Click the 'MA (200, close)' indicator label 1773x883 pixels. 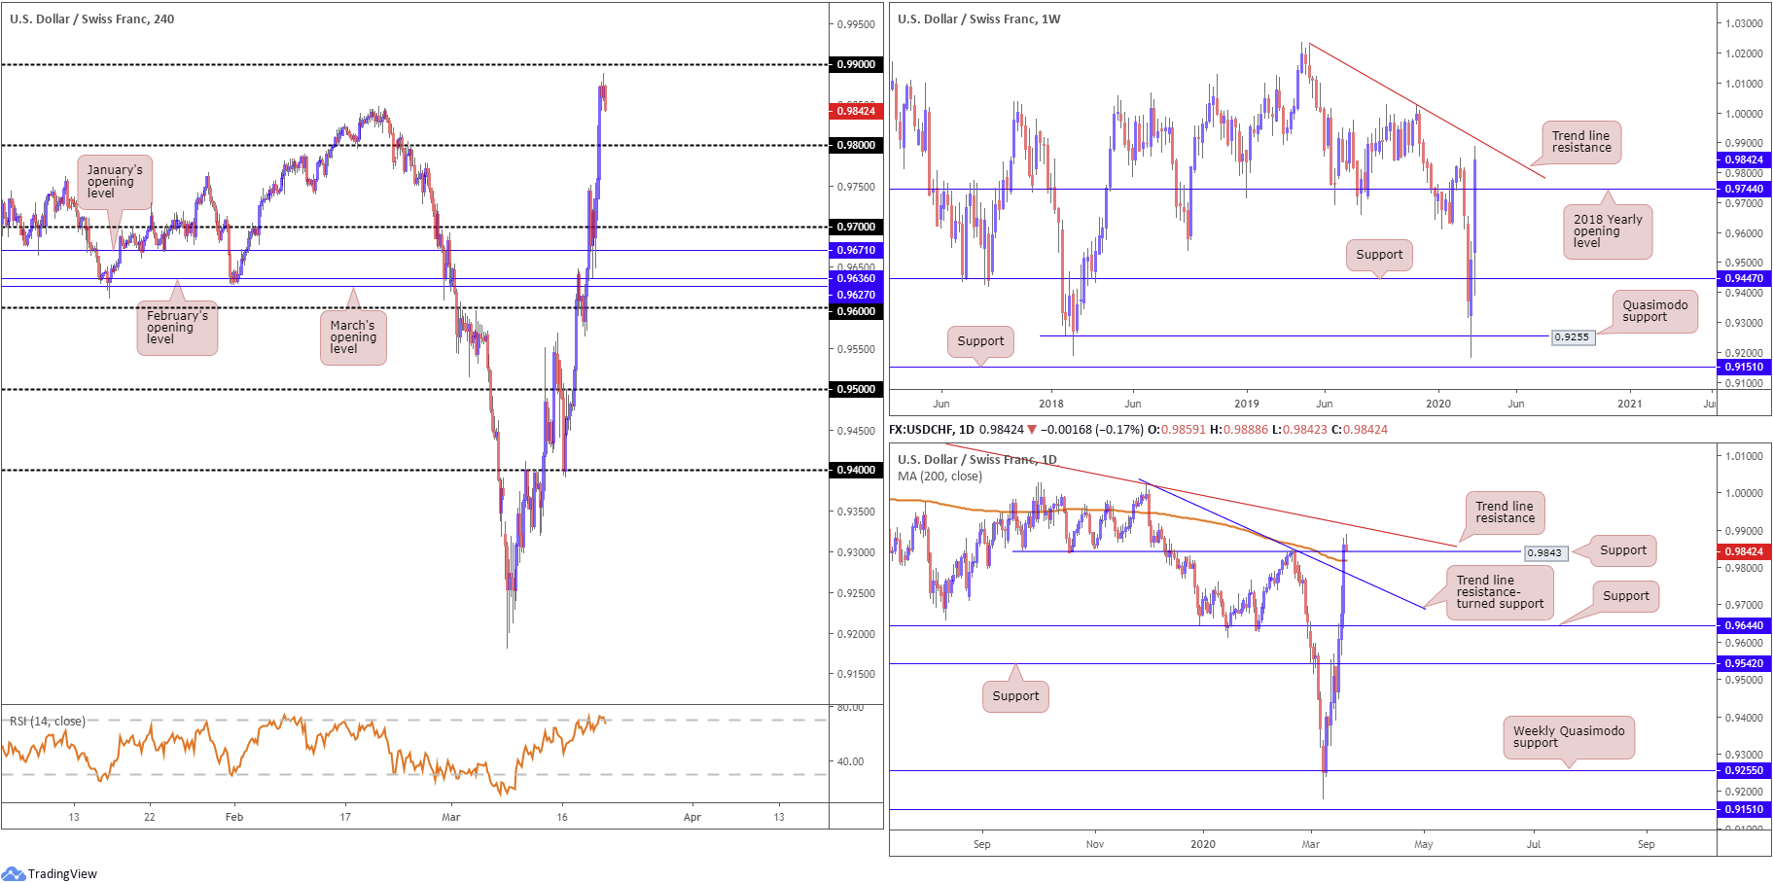coord(940,477)
